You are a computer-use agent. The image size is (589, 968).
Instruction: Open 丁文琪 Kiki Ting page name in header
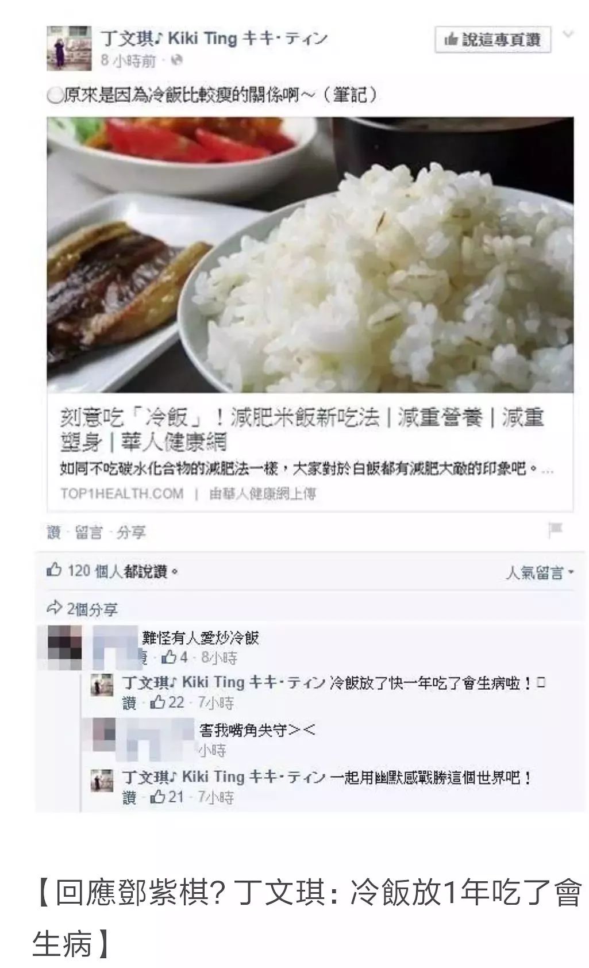pyautogui.click(x=214, y=39)
